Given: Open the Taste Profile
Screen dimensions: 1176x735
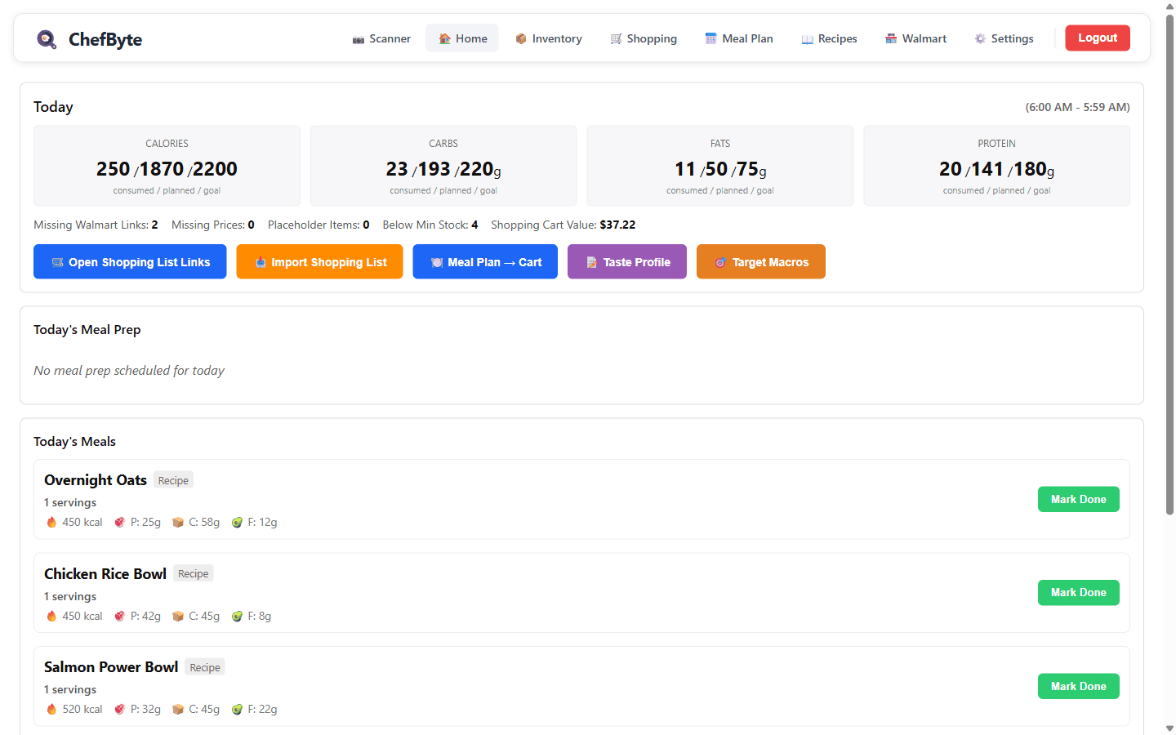Looking at the screenshot, I should click(x=626, y=261).
